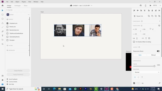Click the Exclude Overlap boolean icon
Image resolution: width=162 pixels, height=91 pixels.
(x=159, y=16)
